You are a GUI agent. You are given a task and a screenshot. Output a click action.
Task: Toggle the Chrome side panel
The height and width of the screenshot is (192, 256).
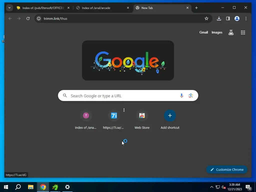(x=228, y=18)
